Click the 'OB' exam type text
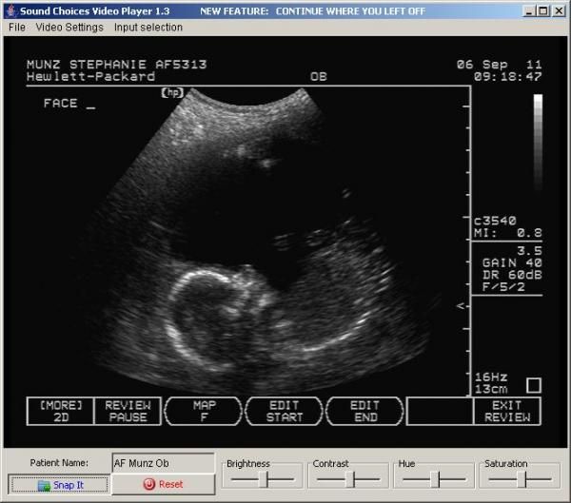571x503 pixels. pyautogui.click(x=318, y=76)
